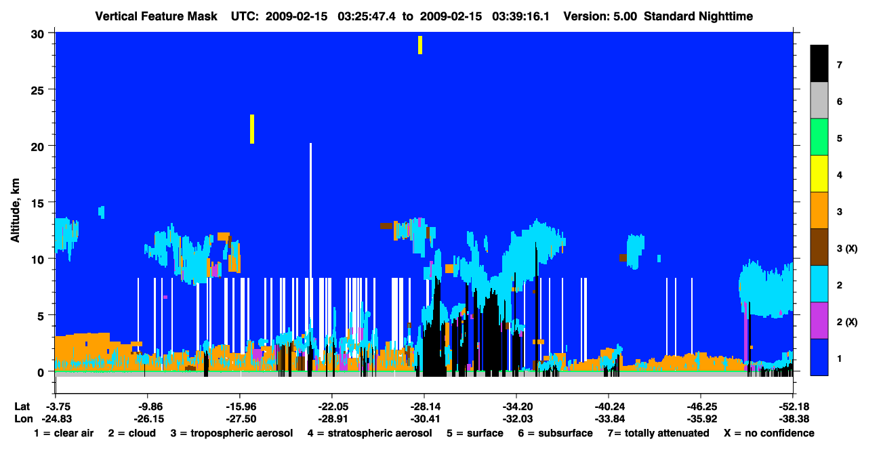Image resolution: width=881 pixels, height=452 pixels.
Task: Click the black color swatch labeled 7
Action: (819, 64)
